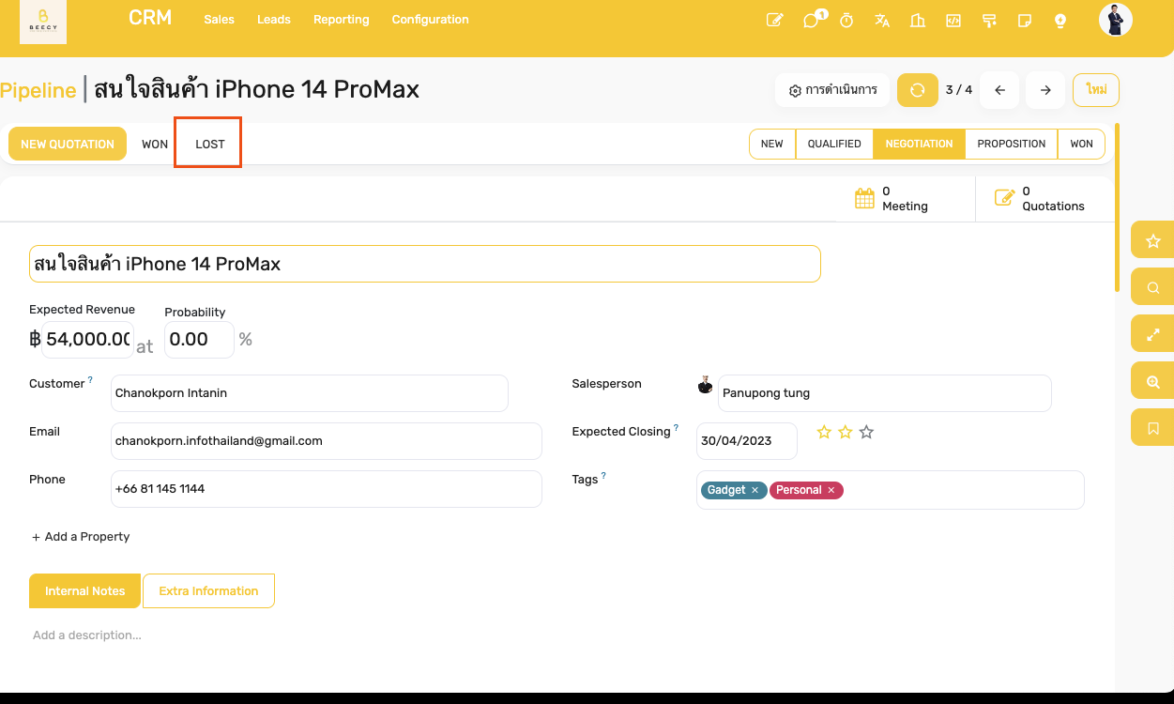Click the star icon in right sidebar

tap(1153, 241)
